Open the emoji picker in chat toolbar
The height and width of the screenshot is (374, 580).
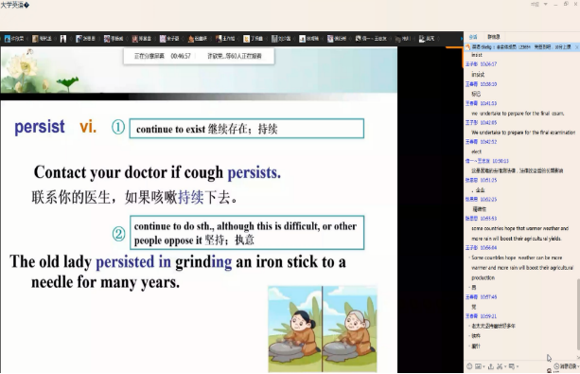click(469, 366)
